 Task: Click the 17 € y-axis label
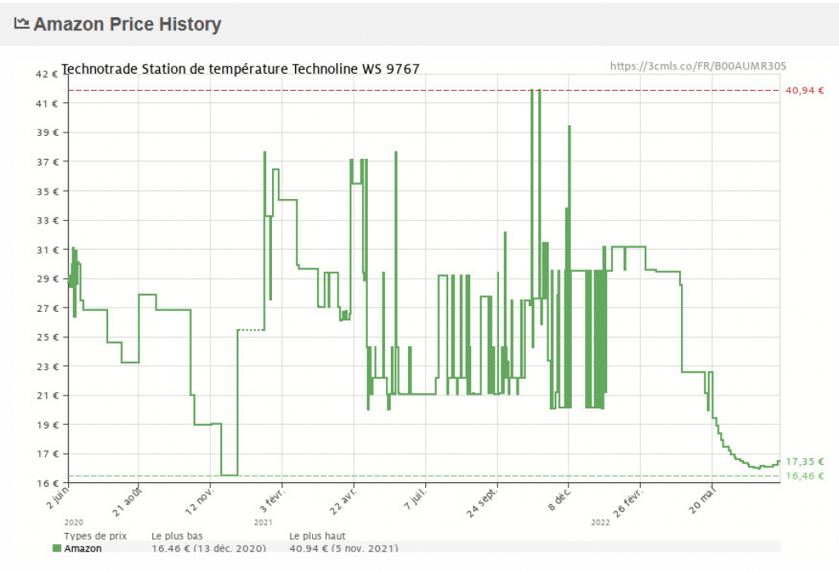pyautogui.click(x=47, y=453)
